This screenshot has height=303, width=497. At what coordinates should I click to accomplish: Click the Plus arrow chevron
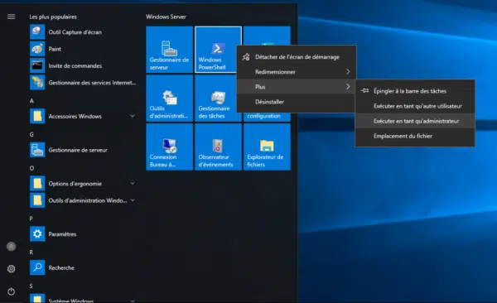pyautogui.click(x=348, y=87)
